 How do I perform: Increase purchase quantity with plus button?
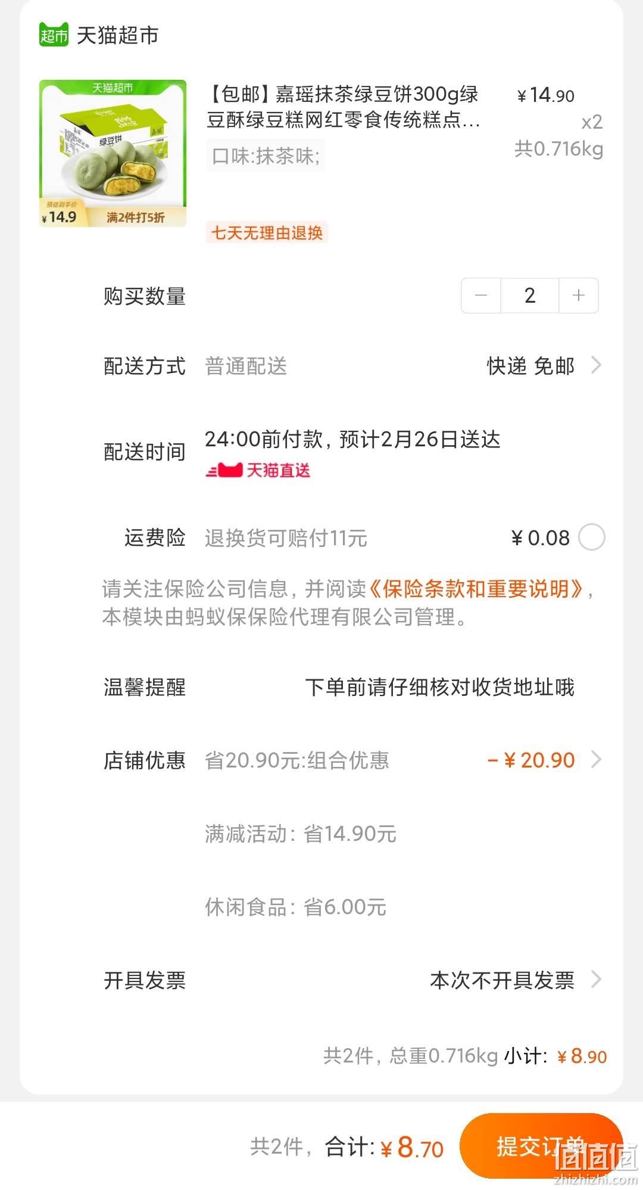point(578,295)
